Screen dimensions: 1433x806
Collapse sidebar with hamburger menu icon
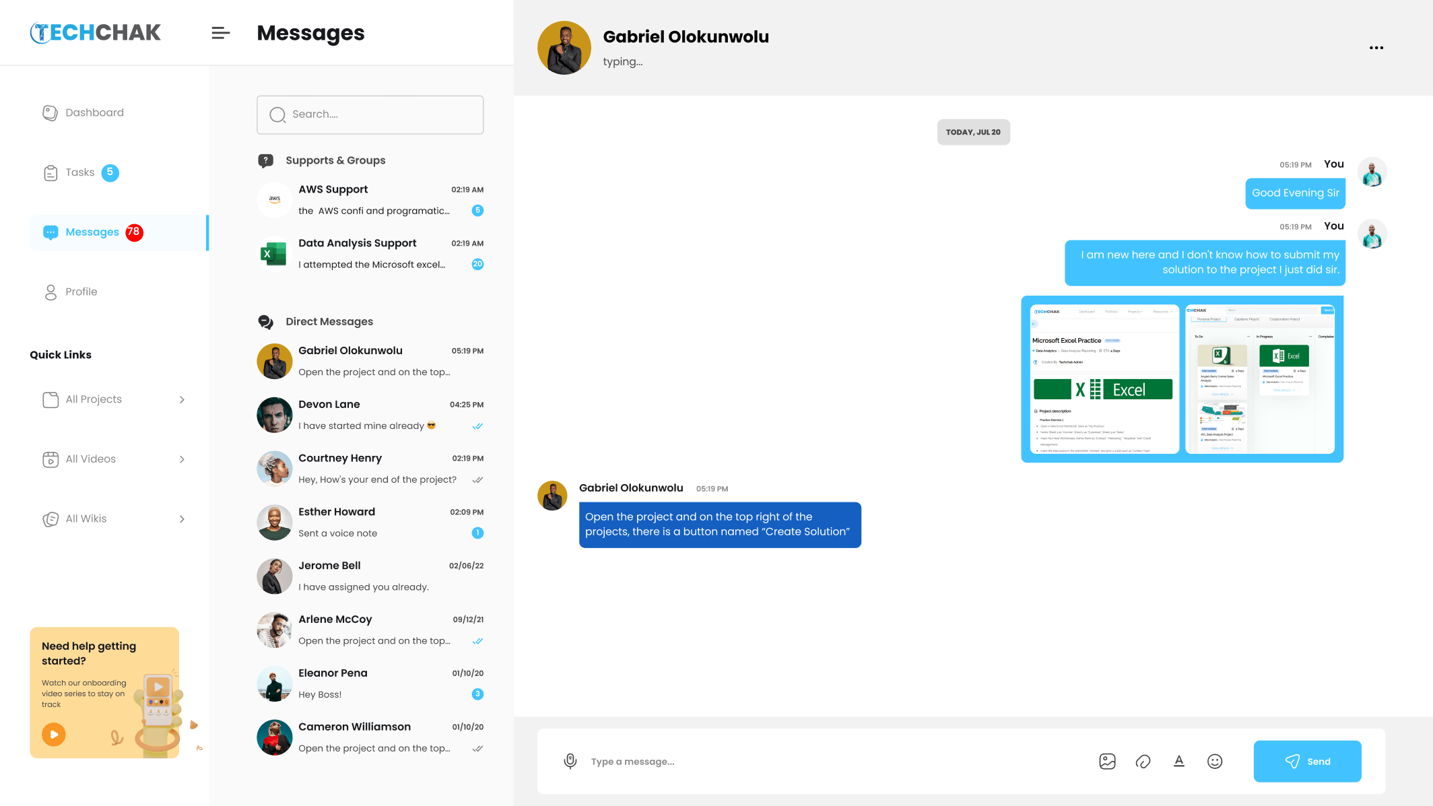[x=220, y=33]
